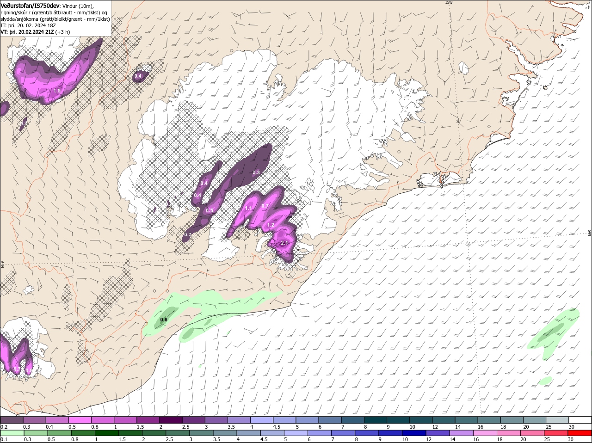Pick the pale grey upper swatch labeled 25
592x443 pixels.
(558, 420)
